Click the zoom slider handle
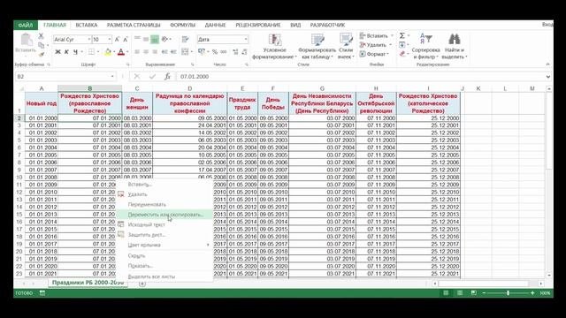 (508, 293)
